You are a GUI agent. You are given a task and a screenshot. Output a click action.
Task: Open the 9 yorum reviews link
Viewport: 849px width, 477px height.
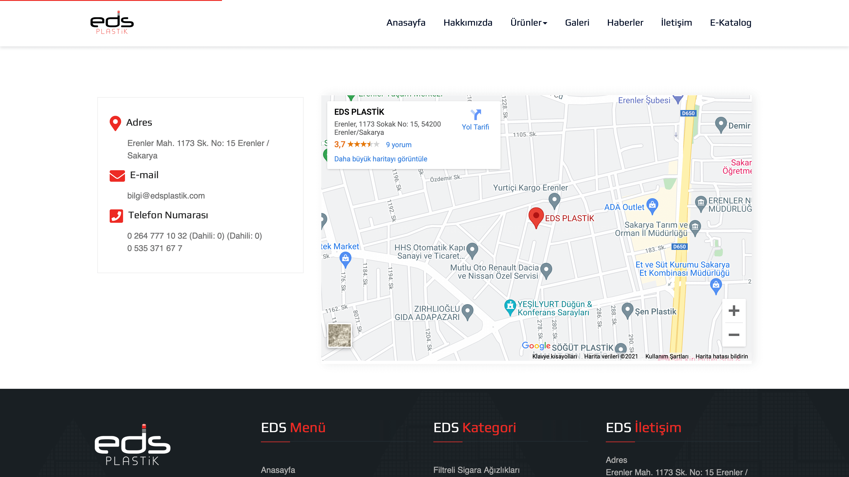click(x=399, y=145)
